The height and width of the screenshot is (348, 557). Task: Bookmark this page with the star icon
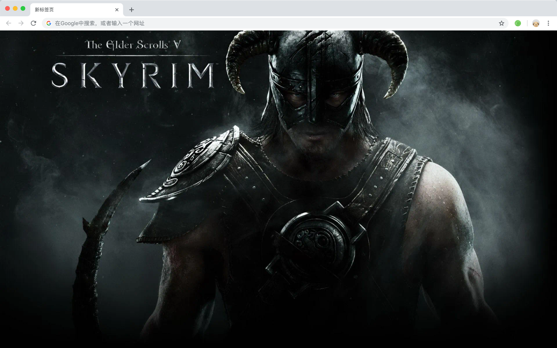pyautogui.click(x=501, y=23)
